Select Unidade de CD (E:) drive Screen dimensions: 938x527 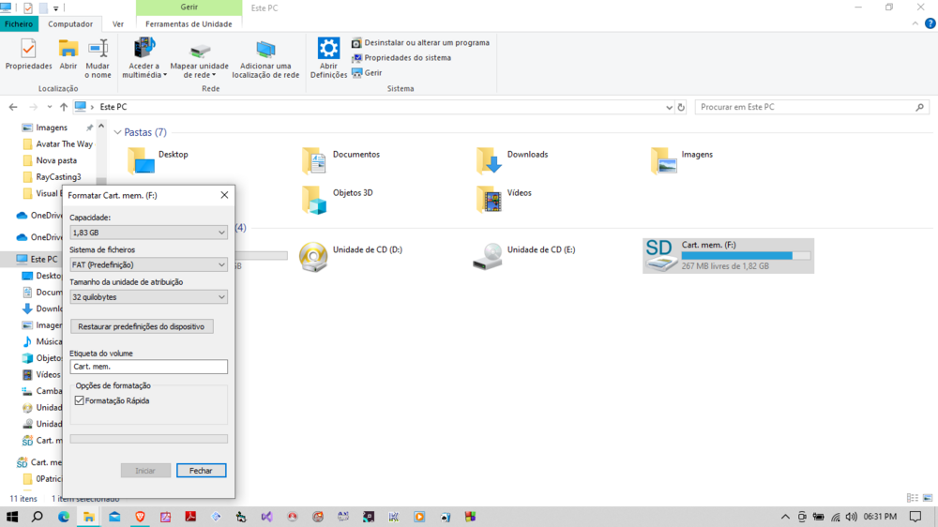[x=524, y=256]
